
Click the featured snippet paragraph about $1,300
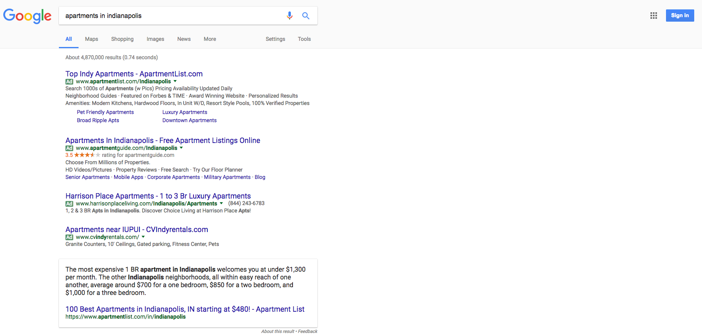click(x=185, y=281)
